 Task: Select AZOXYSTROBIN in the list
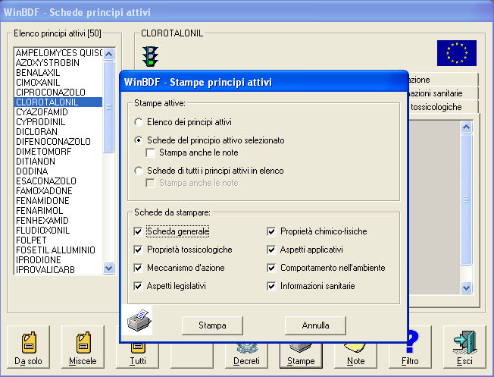pos(58,63)
